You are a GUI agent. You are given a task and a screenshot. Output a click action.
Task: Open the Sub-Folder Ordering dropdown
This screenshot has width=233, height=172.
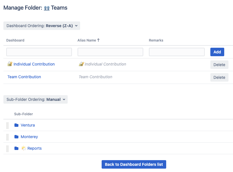click(x=36, y=99)
